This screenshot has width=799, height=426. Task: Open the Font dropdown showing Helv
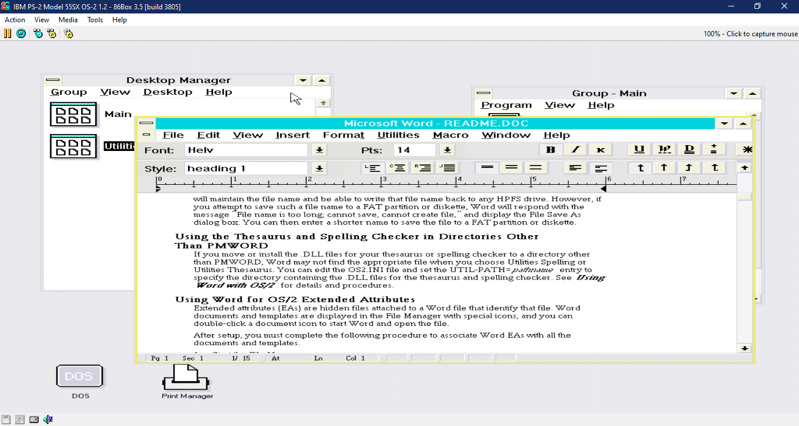pos(319,149)
